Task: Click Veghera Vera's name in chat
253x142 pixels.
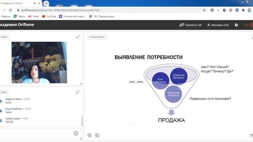Action: [13, 99]
